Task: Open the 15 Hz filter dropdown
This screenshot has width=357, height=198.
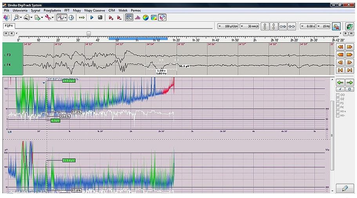Action: (x=324, y=26)
